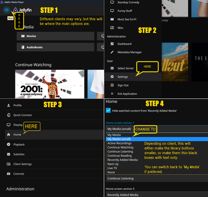Click the Continue Watching heading
208x197 pixels.
pos(33,65)
